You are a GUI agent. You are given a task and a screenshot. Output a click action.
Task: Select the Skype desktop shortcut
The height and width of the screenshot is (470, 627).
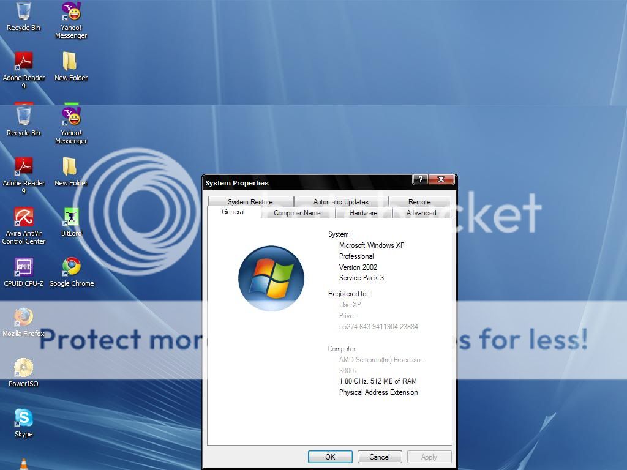(x=24, y=423)
